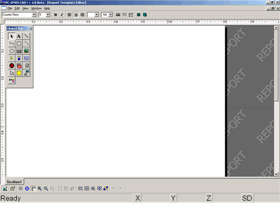Viewport: 280px width, 203px height.
Task: Click the align objects icon after the separator
Action: pos(80,188)
